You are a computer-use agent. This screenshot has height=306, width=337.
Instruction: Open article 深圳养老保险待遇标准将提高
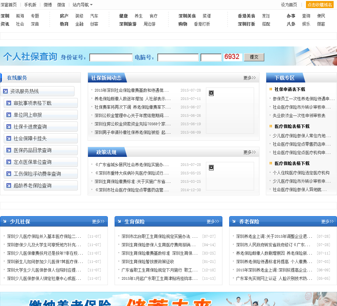click(274, 262)
